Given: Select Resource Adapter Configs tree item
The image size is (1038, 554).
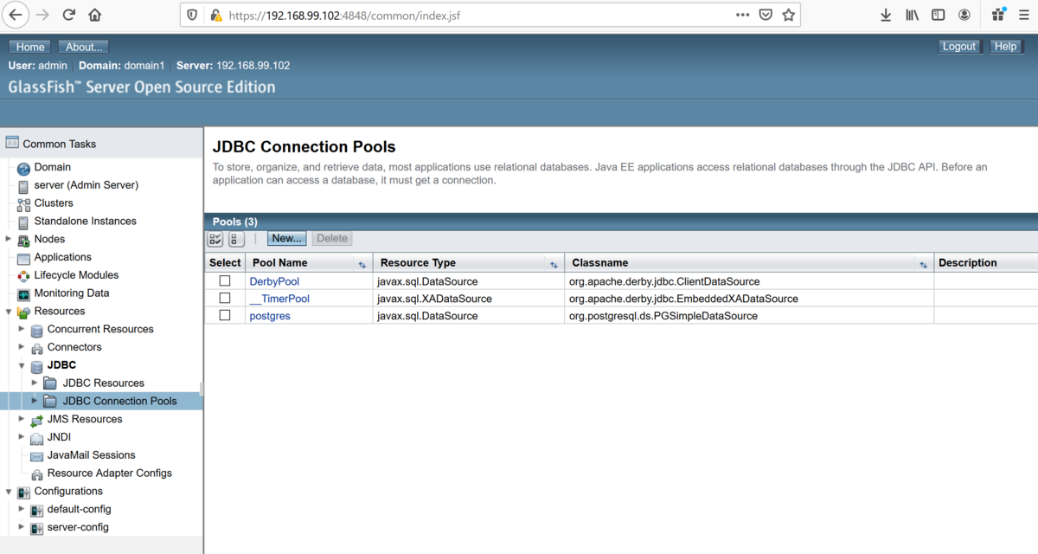Looking at the screenshot, I should (110, 473).
